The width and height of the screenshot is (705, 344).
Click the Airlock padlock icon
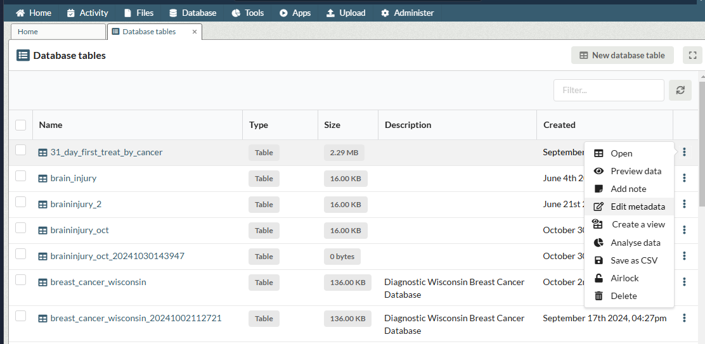point(598,278)
